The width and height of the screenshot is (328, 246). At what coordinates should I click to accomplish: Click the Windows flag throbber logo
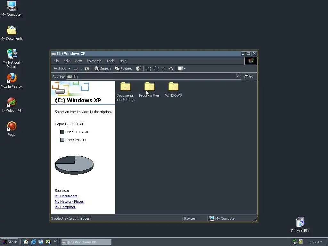coord(251,61)
